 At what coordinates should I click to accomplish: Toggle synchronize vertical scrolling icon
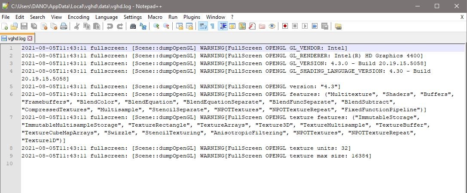click(179, 27)
